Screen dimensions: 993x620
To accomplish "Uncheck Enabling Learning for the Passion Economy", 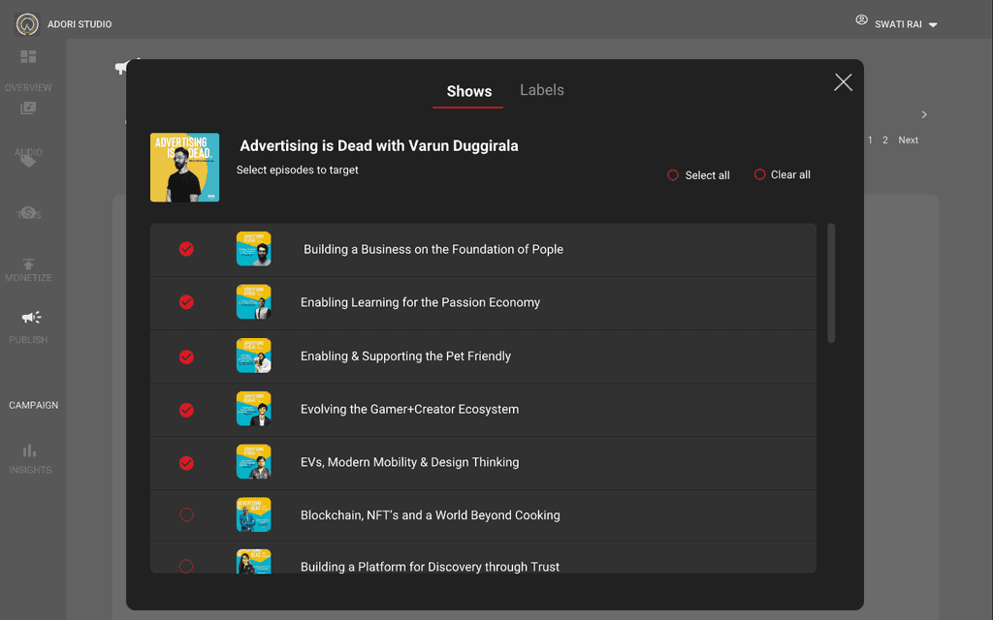I will (186, 302).
